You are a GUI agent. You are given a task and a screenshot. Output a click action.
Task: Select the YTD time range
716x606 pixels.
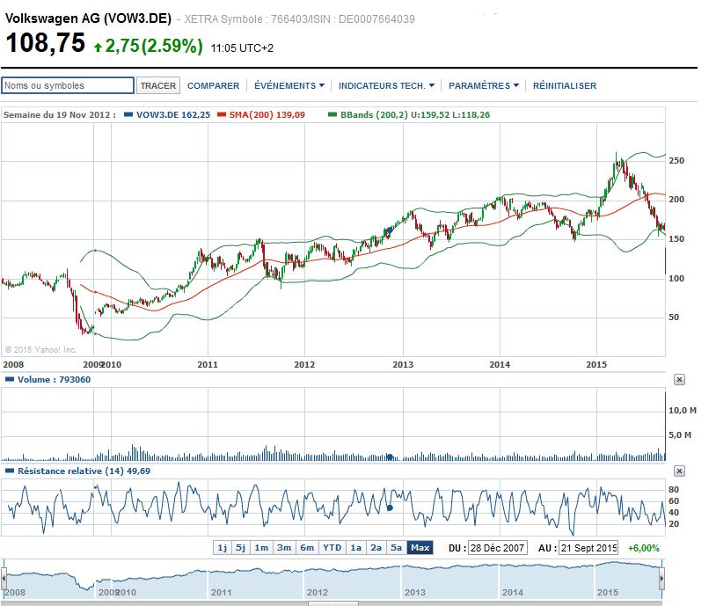tap(332, 548)
